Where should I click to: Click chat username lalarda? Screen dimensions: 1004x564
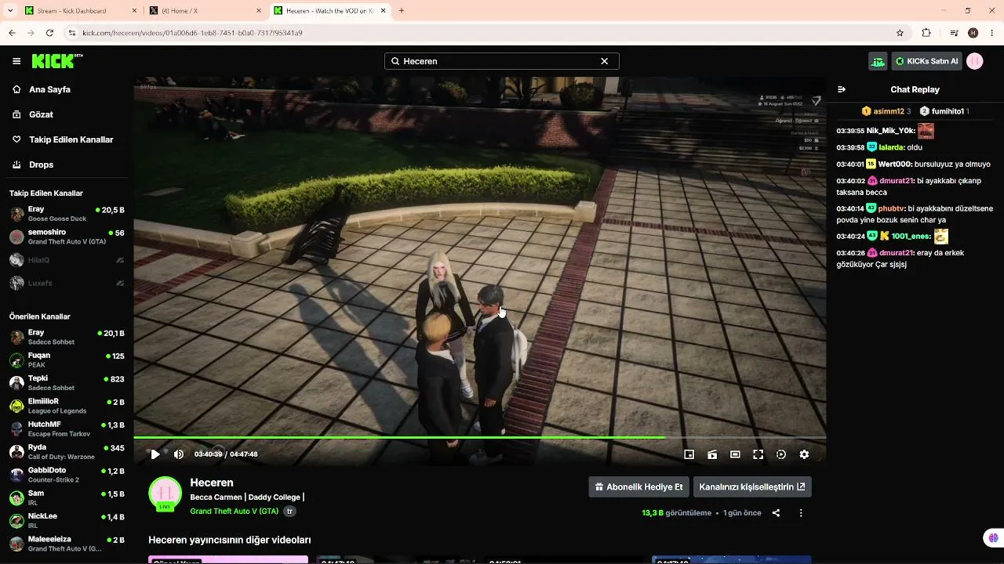point(892,147)
